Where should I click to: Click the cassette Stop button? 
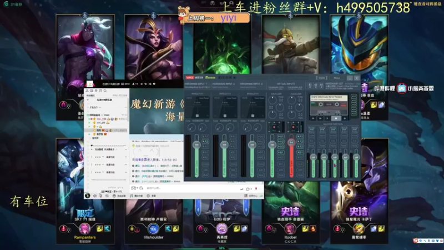(x=336, y=118)
